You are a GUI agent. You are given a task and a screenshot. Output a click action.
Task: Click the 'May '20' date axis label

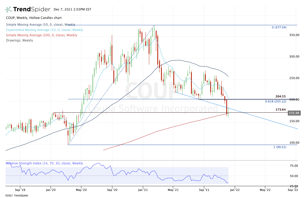pyautogui.click(x=81, y=190)
